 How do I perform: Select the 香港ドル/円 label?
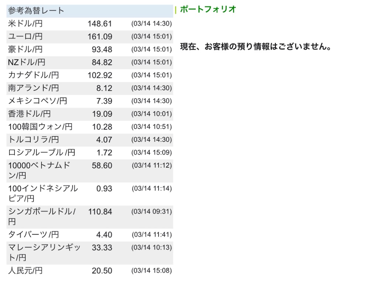click(x=30, y=114)
